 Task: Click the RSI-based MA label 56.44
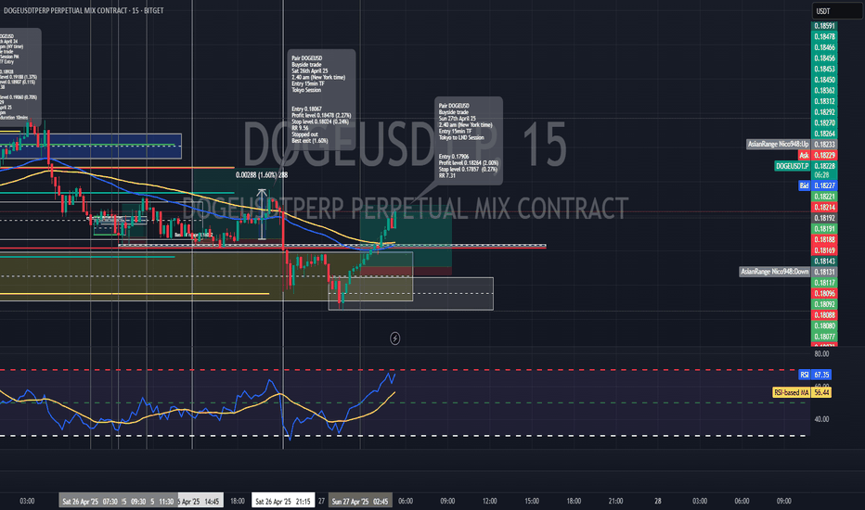(822, 392)
